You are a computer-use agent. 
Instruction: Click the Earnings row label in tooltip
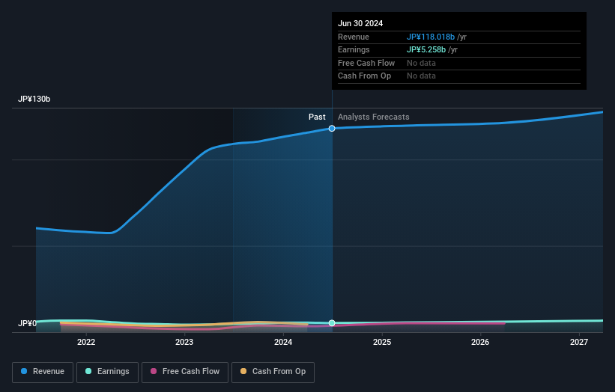[354, 49]
